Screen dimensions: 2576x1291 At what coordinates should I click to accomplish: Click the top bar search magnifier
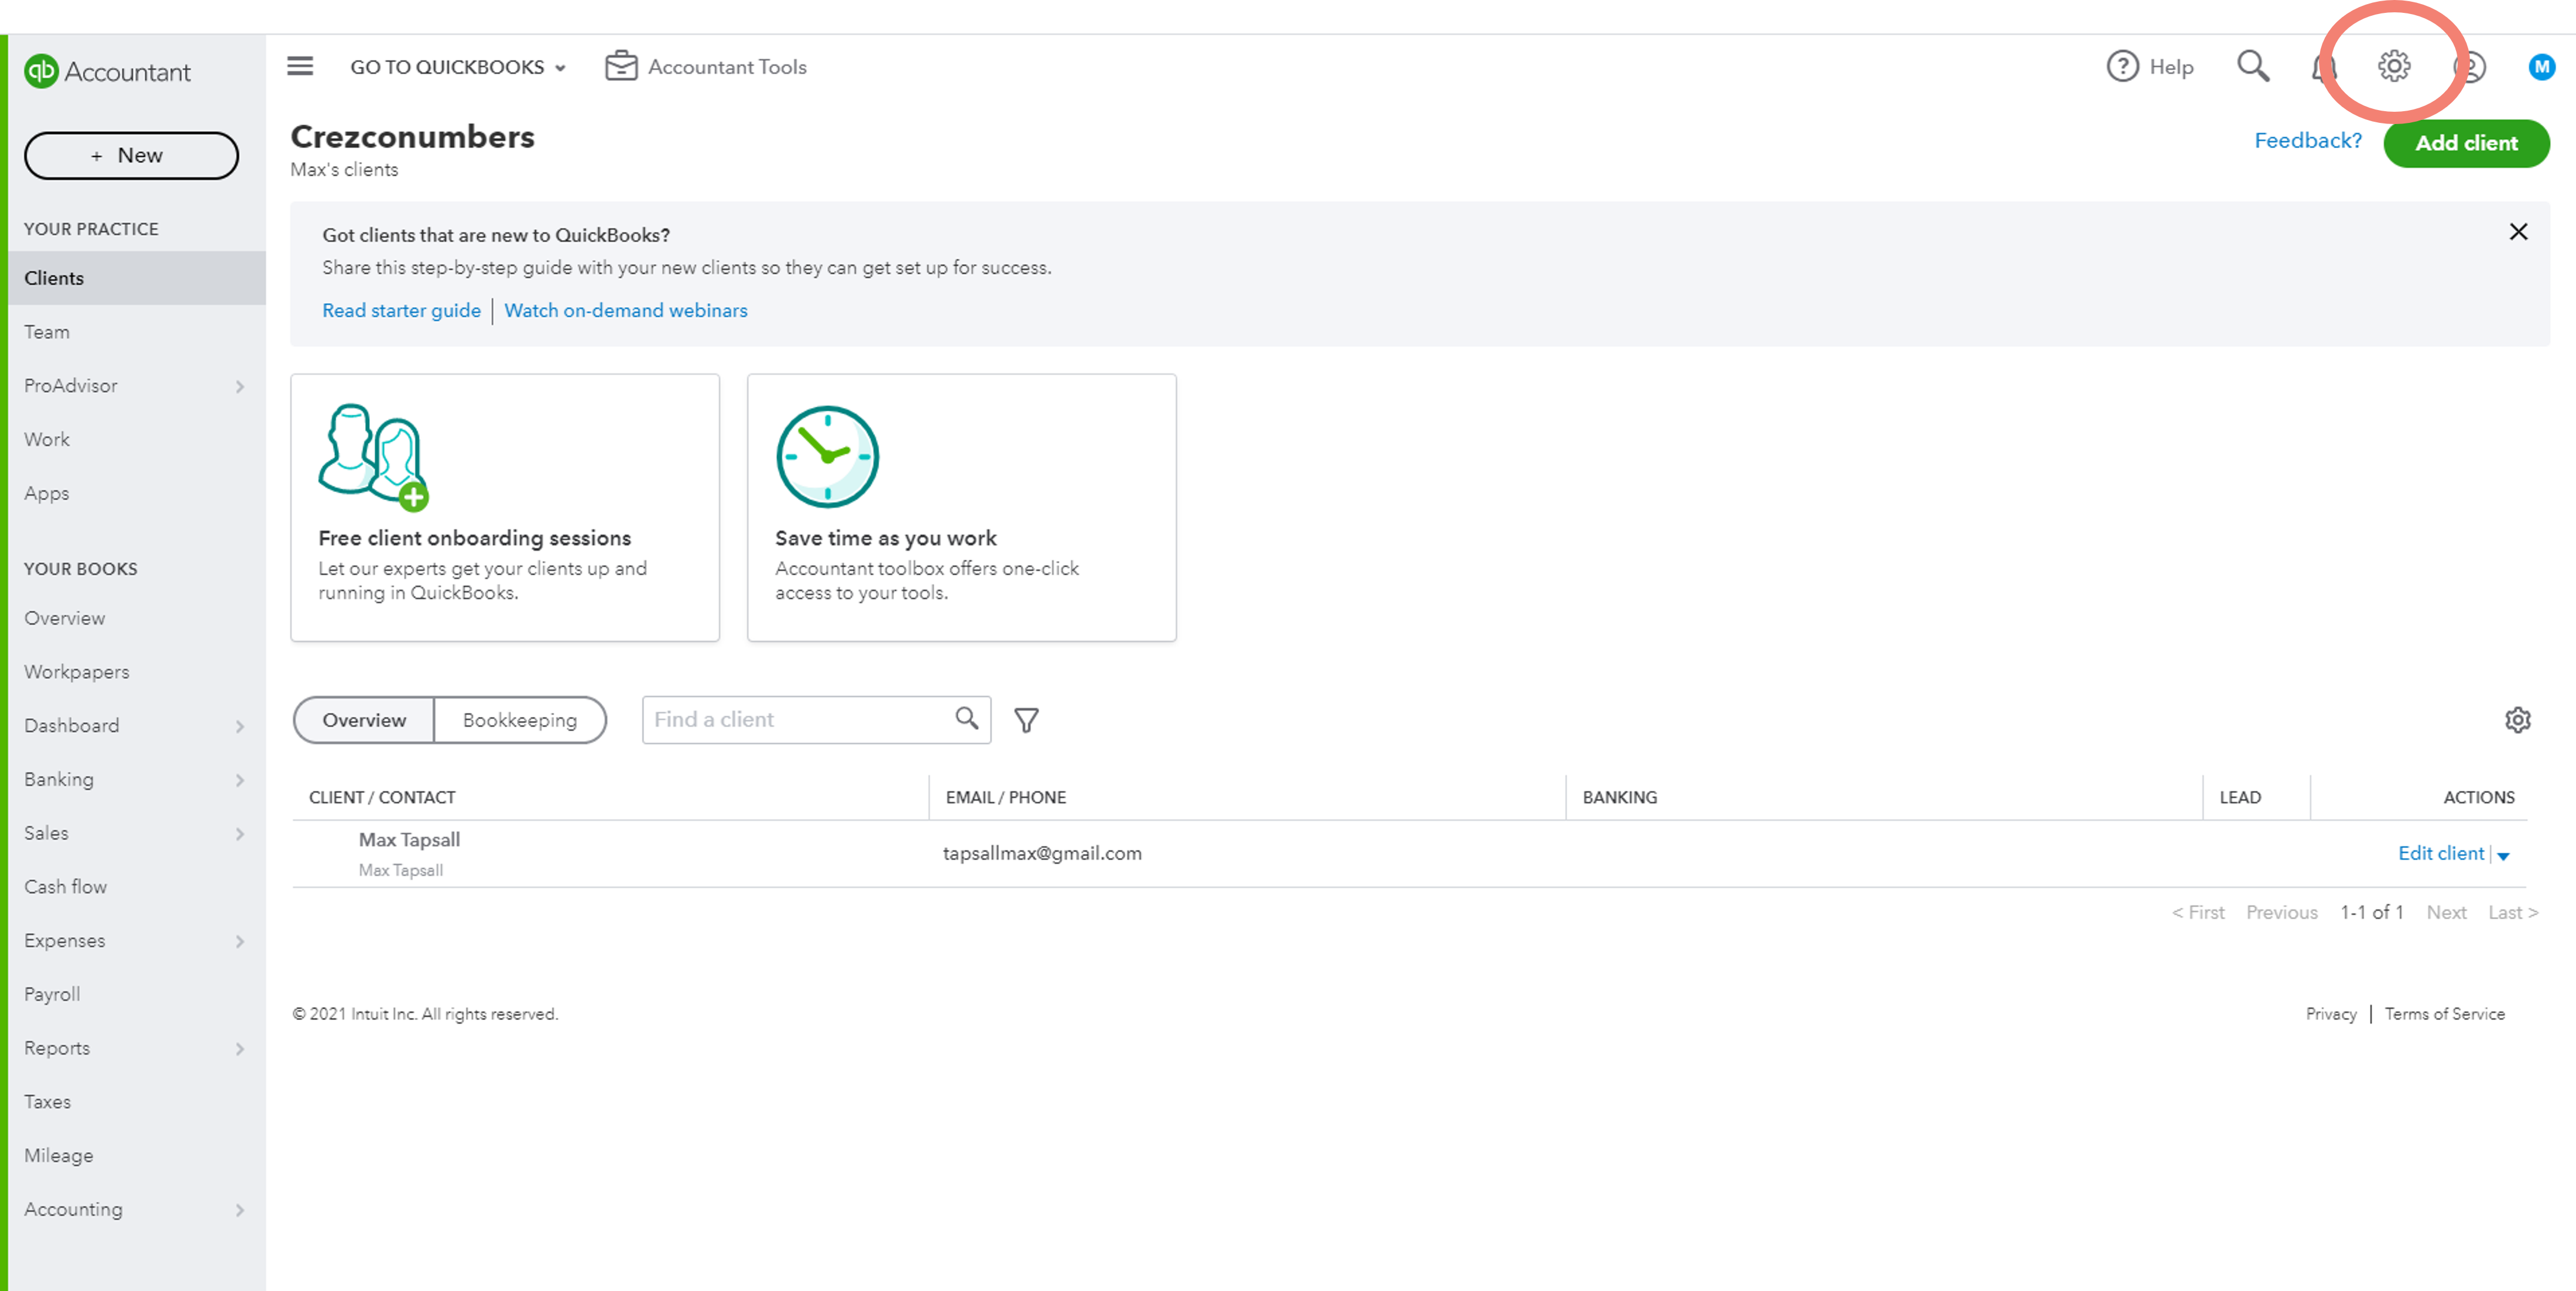point(2253,66)
